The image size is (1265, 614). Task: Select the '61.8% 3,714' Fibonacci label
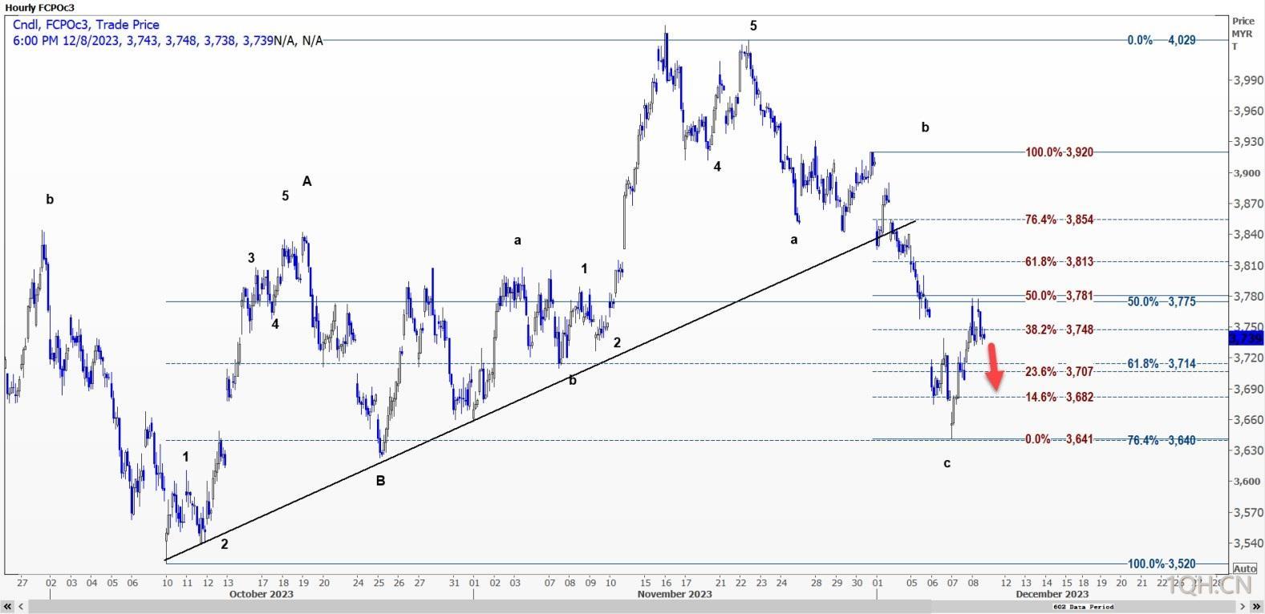point(1162,364)
